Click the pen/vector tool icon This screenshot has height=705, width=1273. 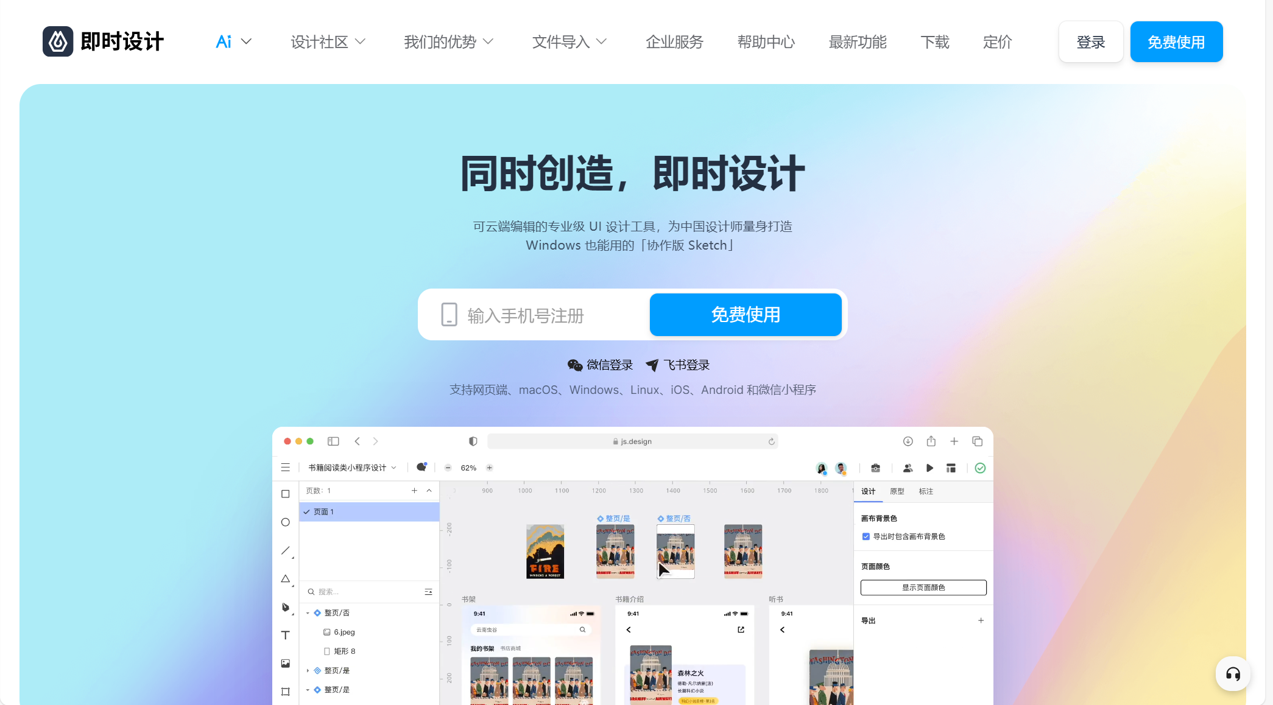(x=287, y=605)
